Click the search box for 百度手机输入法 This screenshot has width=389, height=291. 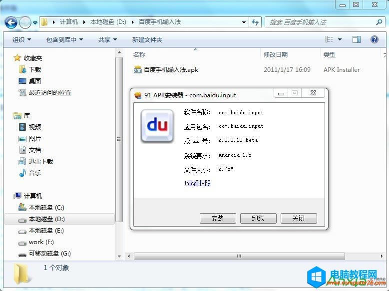point(320,22)
